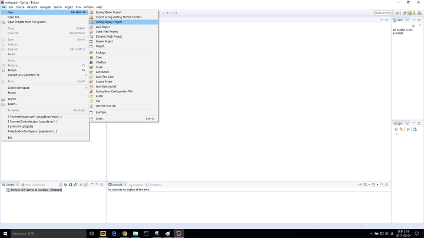Click the Quick Access search field
424x238 pixels.
(x=382, y=13)
